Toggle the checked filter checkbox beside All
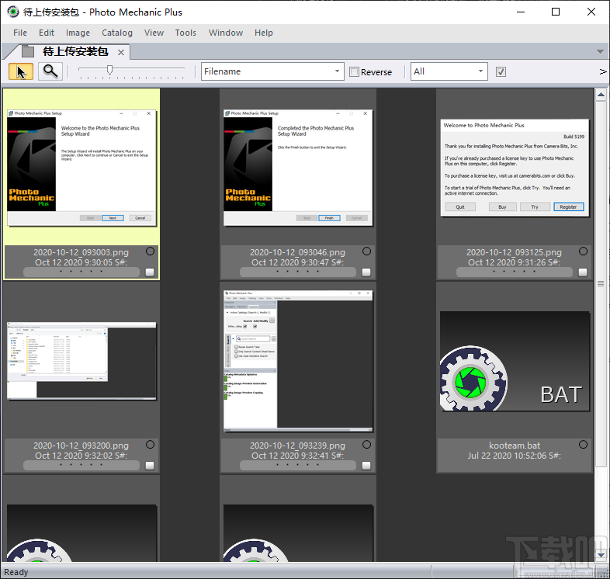Viewport: 610px width, 579px height. coord(501,72)
